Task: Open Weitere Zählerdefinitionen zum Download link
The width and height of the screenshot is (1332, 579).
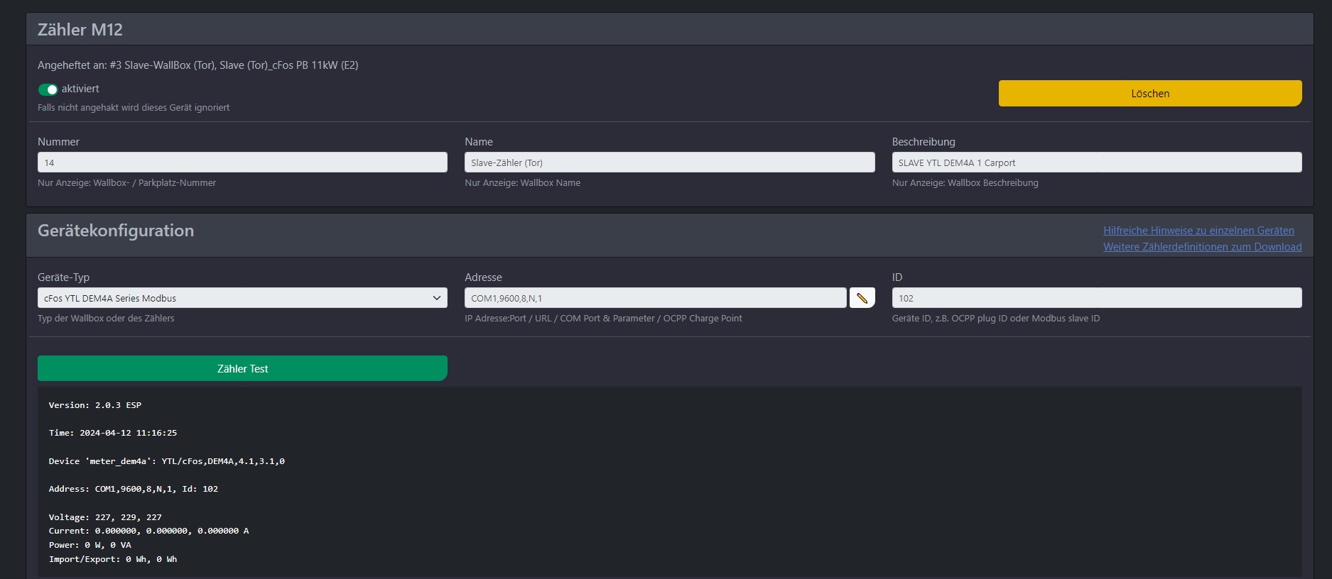Action: 1203,247
